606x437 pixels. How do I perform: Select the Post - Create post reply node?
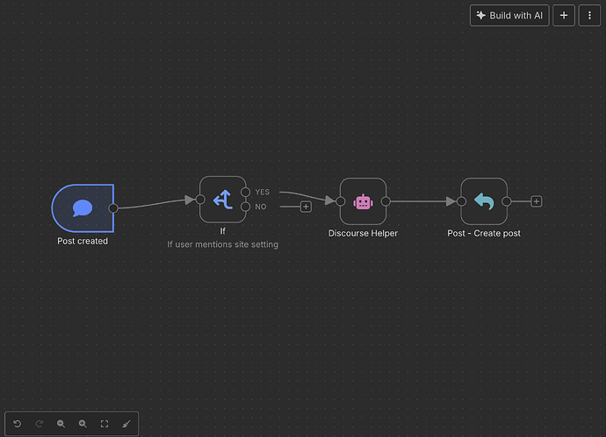[484, 201]
